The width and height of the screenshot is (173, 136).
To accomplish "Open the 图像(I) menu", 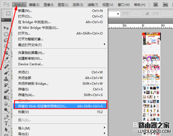I will tap(48, 5).
